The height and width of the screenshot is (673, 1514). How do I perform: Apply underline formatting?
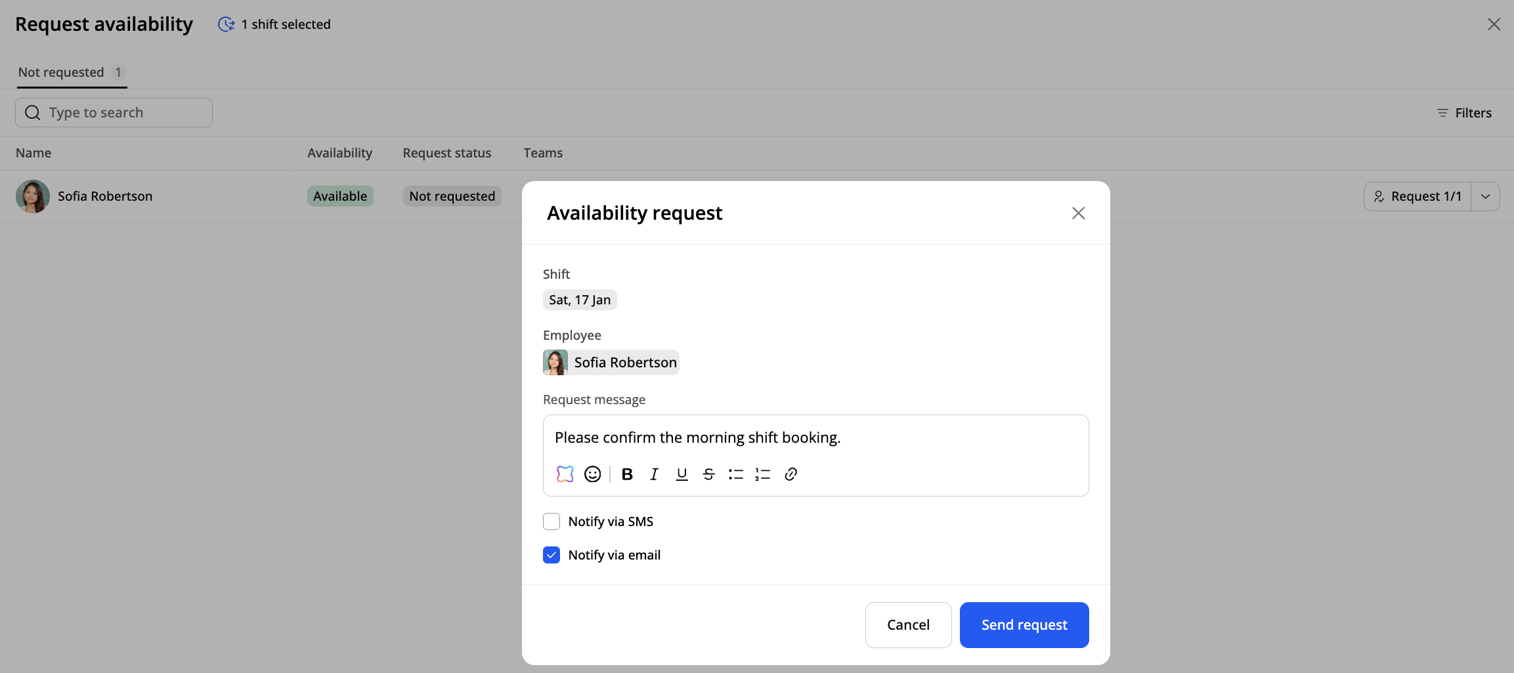click(681, 474)
